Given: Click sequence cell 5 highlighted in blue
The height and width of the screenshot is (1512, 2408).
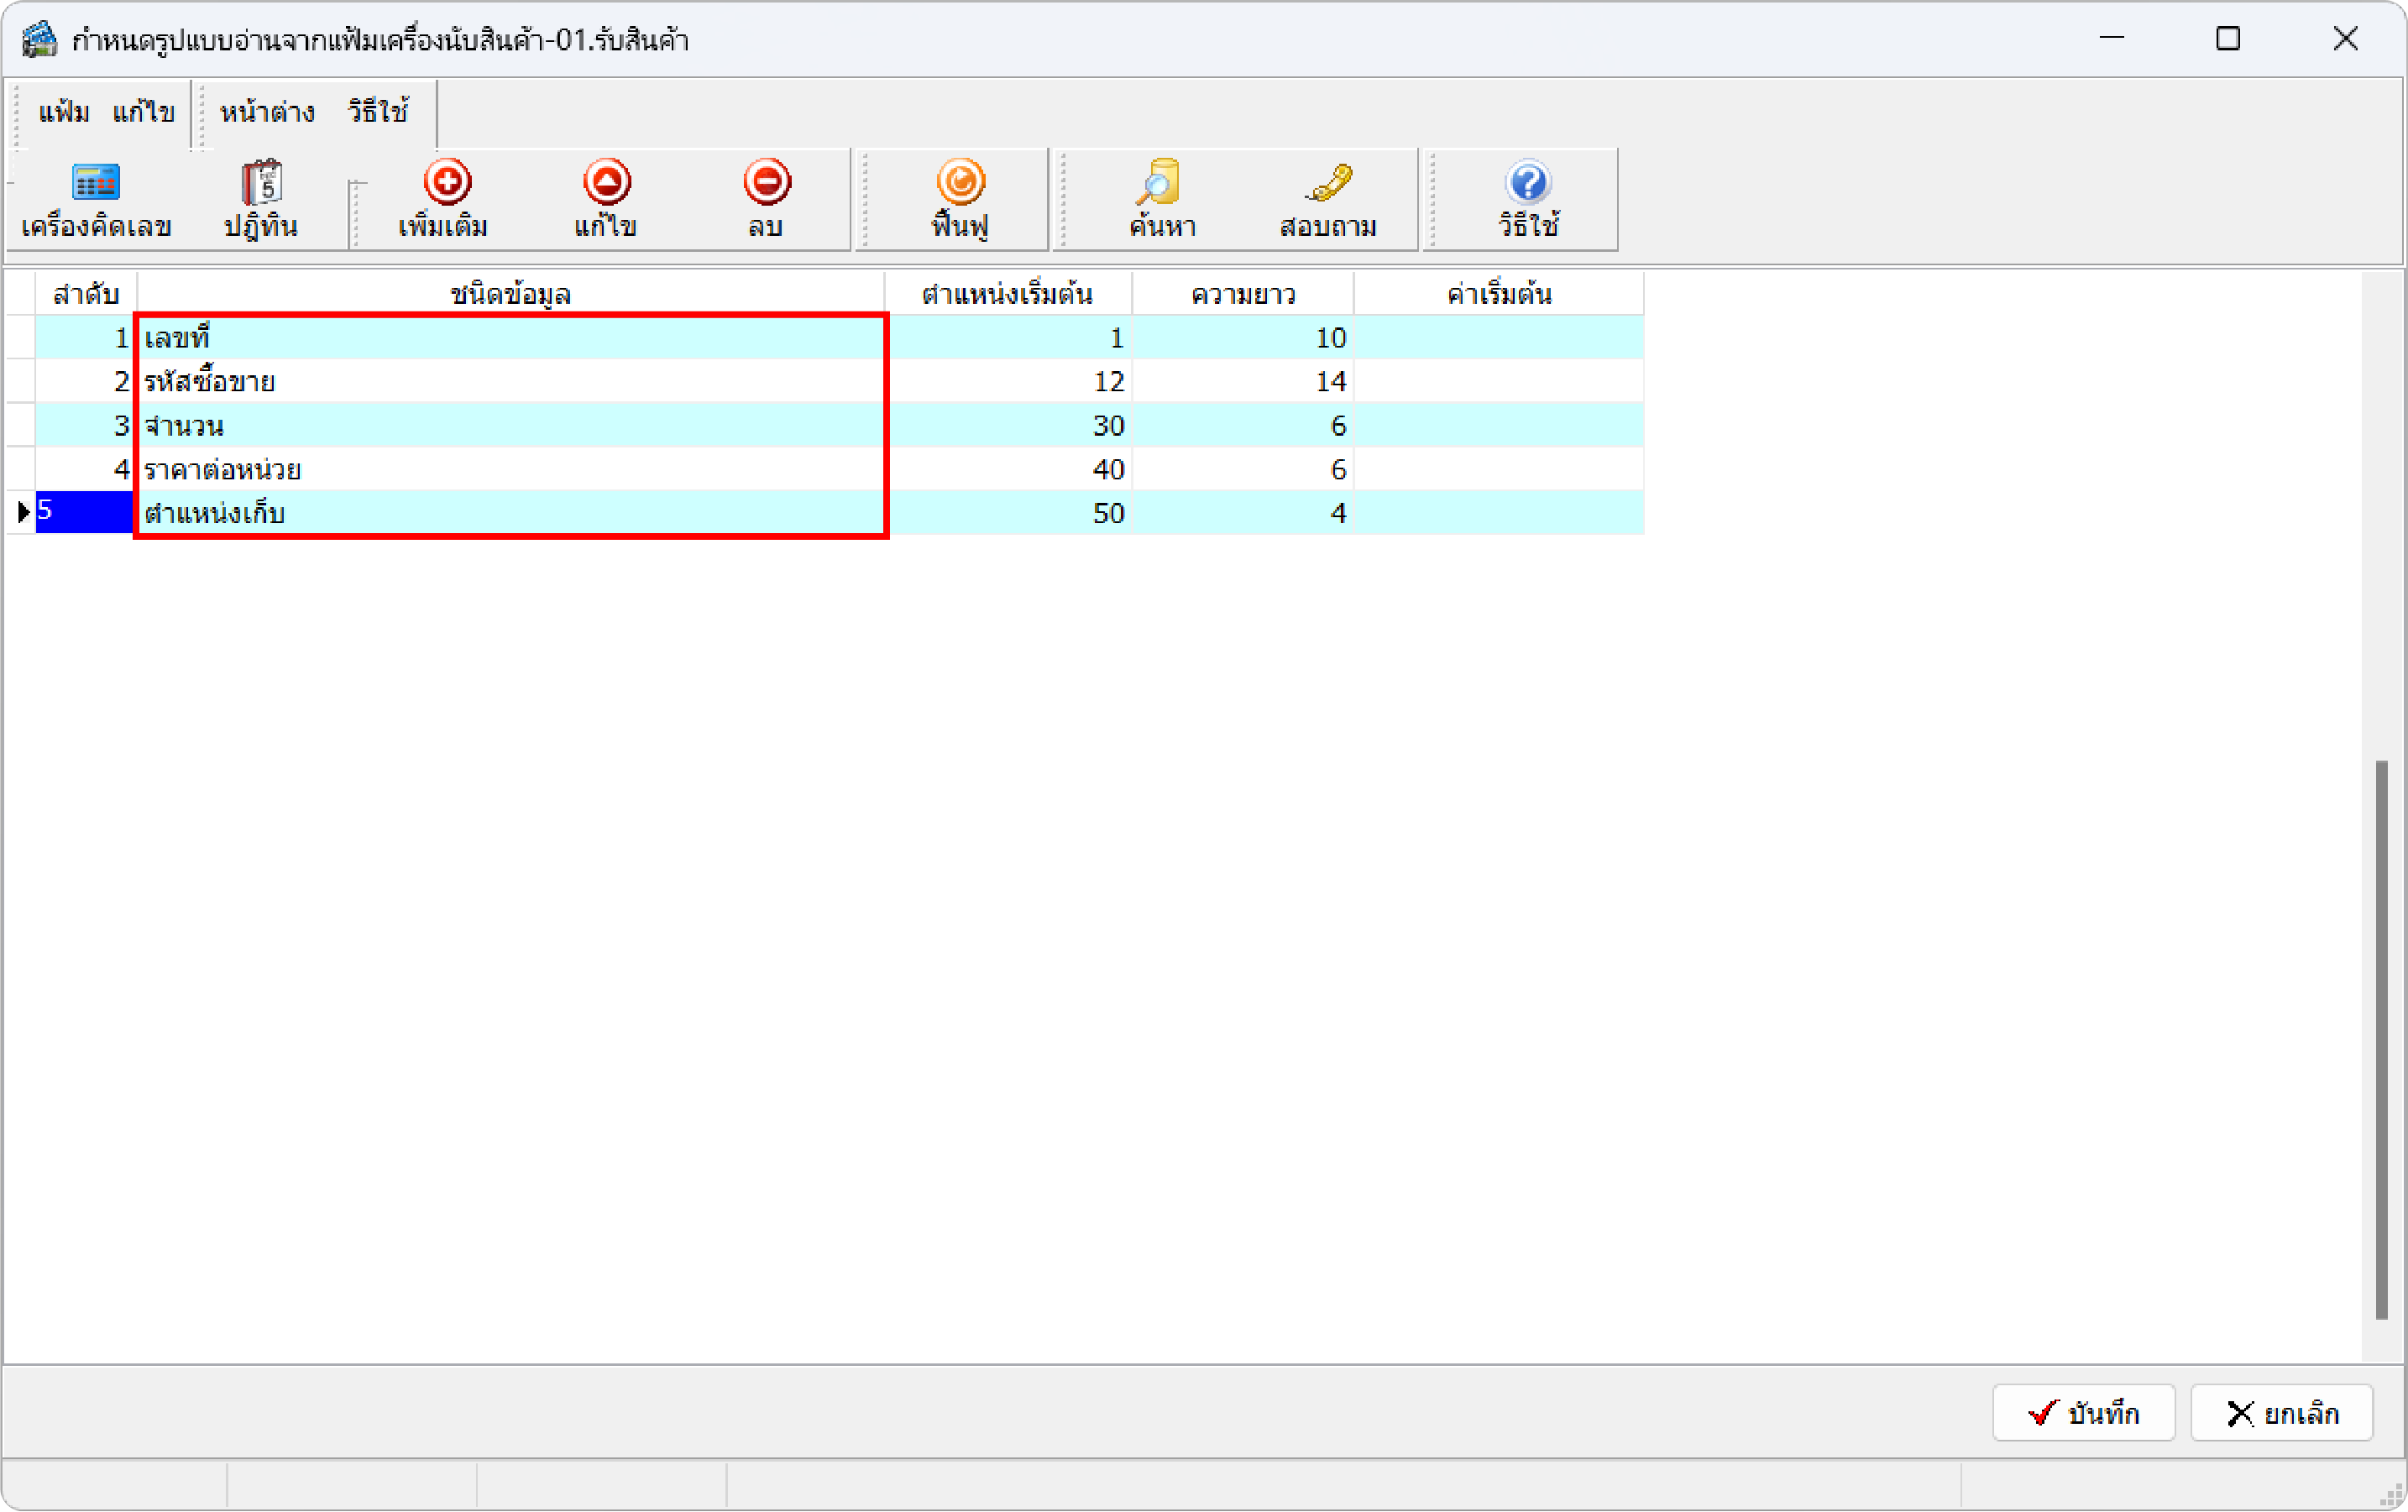Looking at the screenshot, I should click(x=85, y=512).
